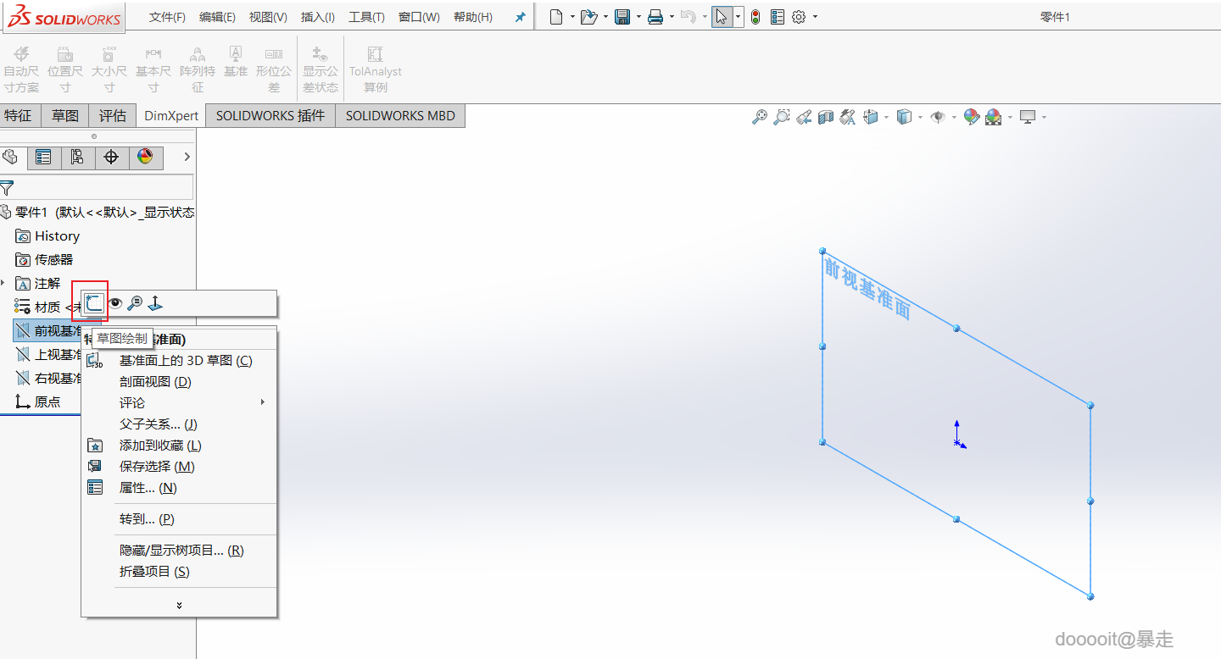Open the 窗口(W) menu
This screenshot has width=1221, height=659.
[x=419, y=17]
